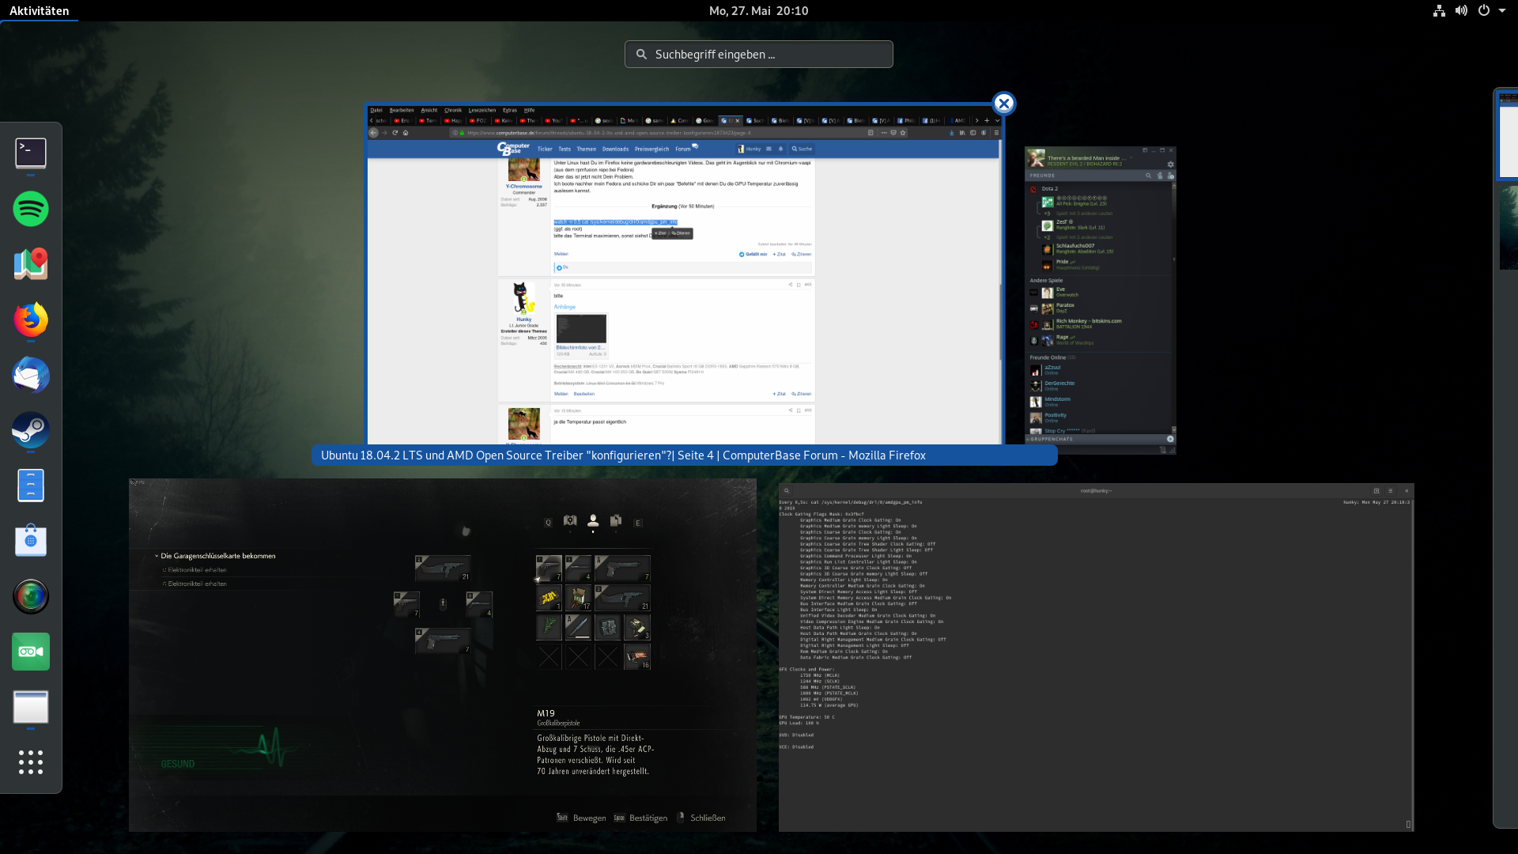1518x854 pixels.
Task: Open the Files manager dock icon
Action: click(31, 486)
